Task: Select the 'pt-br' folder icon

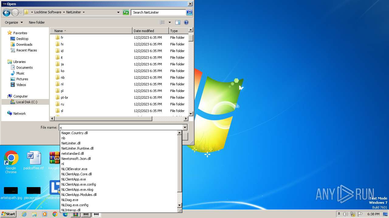Action: pyautogui.click(x=57, y=97)
